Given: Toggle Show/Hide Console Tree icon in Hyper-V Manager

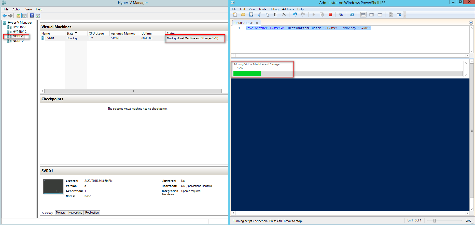Looking at the screenshot, I should coord(24,16).
